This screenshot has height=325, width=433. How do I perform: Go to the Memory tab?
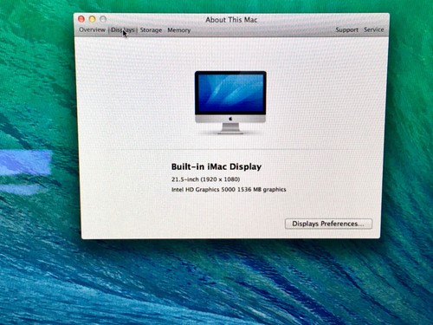point(179,30)
